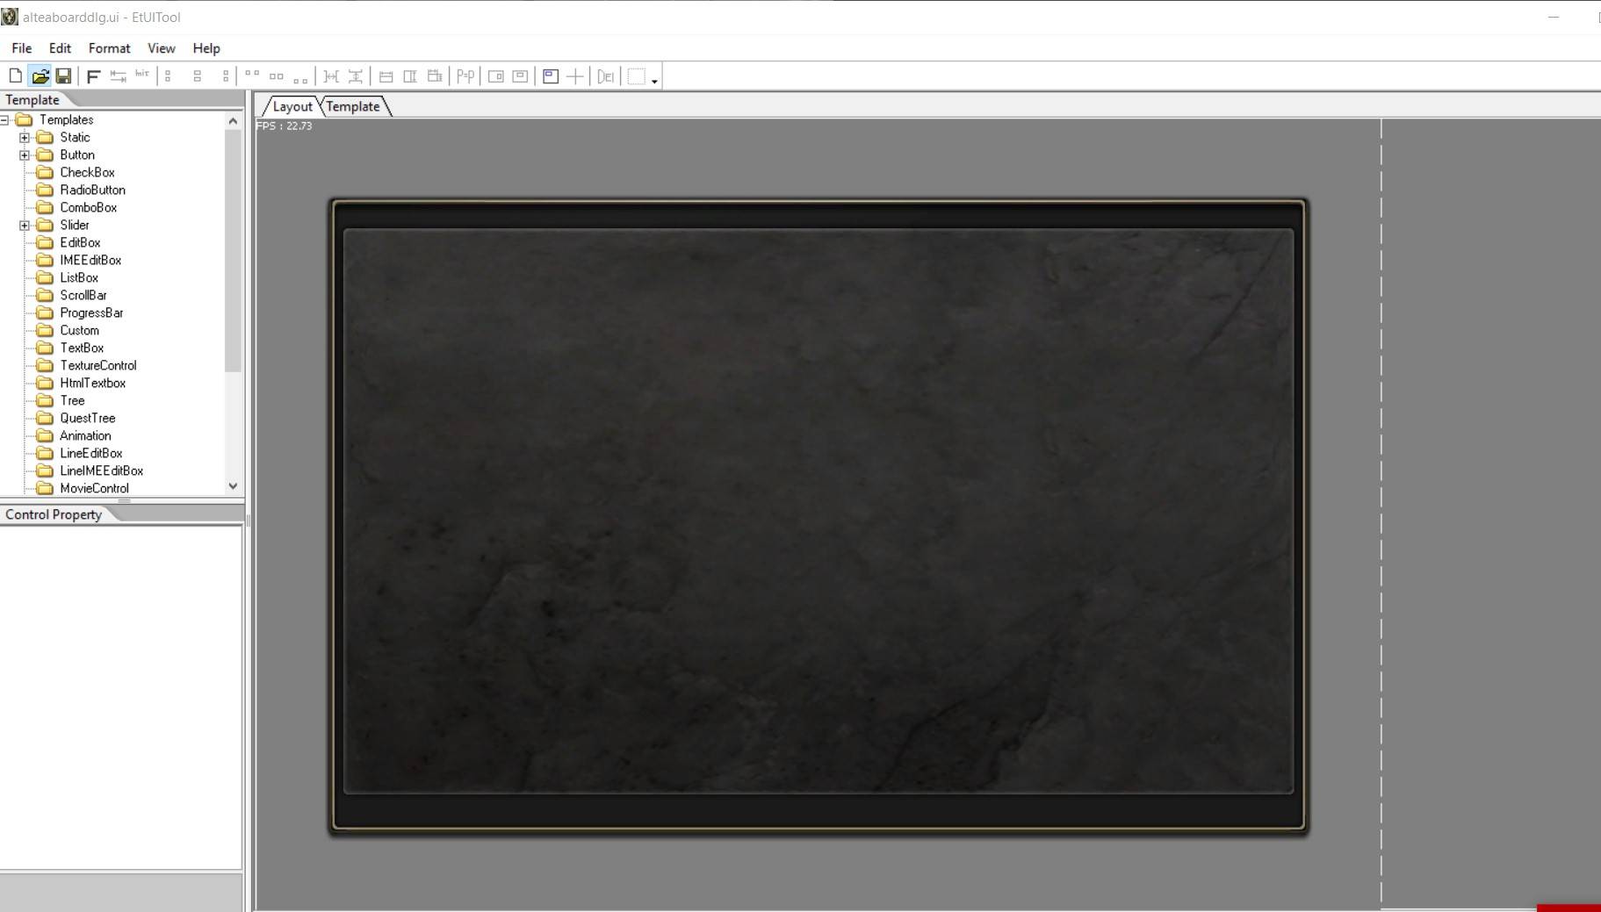Open the Help menu

tap(206, 48)
